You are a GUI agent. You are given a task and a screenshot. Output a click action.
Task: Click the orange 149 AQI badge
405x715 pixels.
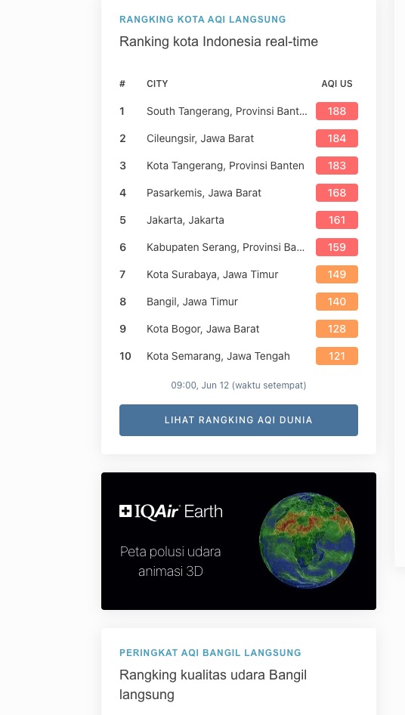(x=336, y=274)
